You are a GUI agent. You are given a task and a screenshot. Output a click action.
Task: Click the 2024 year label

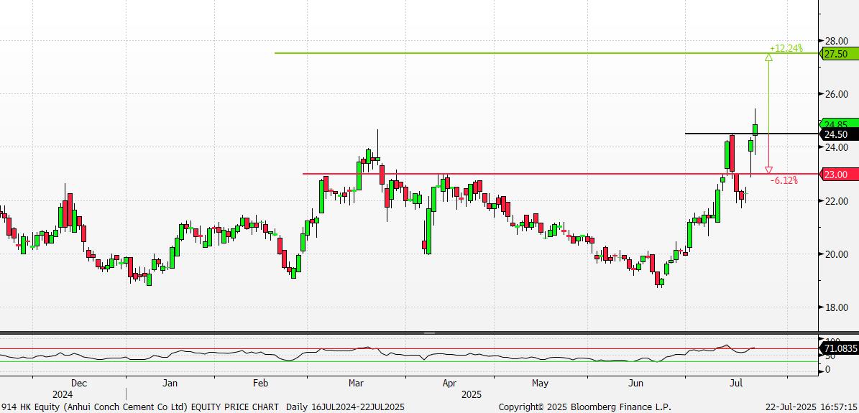(x=63, y=394)
